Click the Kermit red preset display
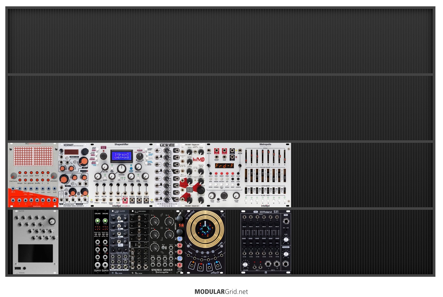443x297 pixels. click(71, 152)
